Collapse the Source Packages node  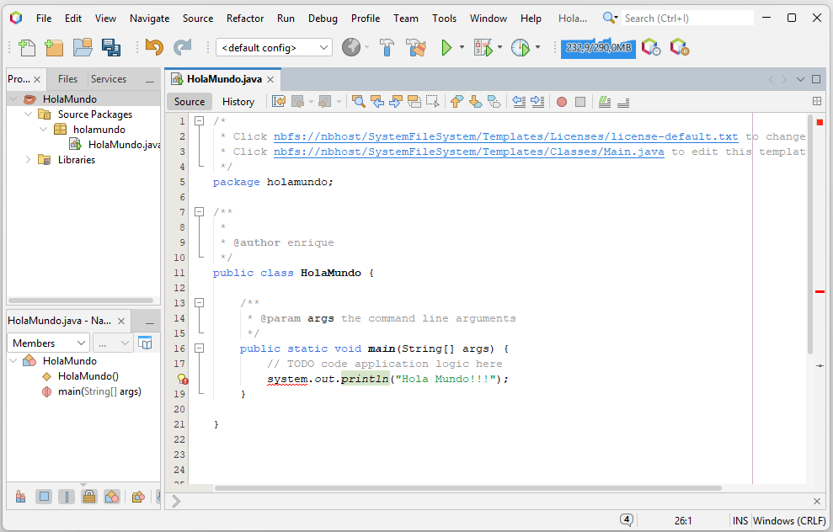[29, 114]
